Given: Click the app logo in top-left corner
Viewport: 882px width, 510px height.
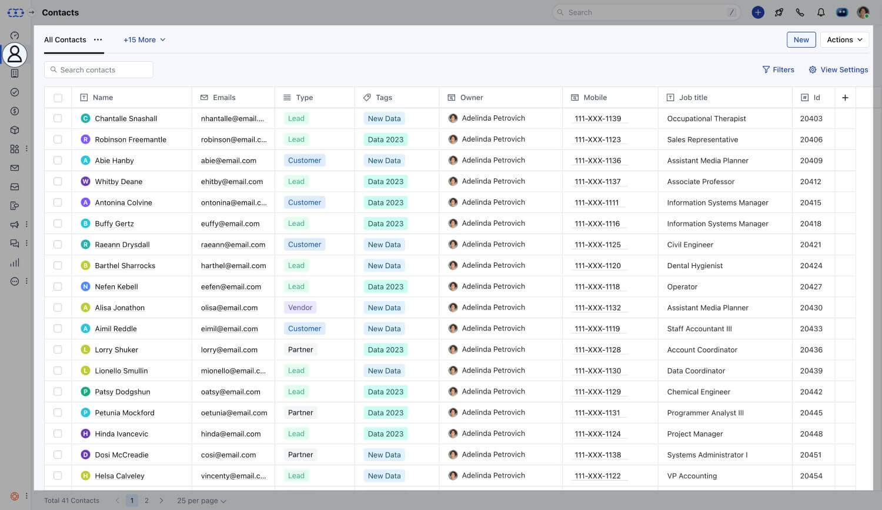Looking at the screenshot, I should pyautogui.click(x=15, y=12).
